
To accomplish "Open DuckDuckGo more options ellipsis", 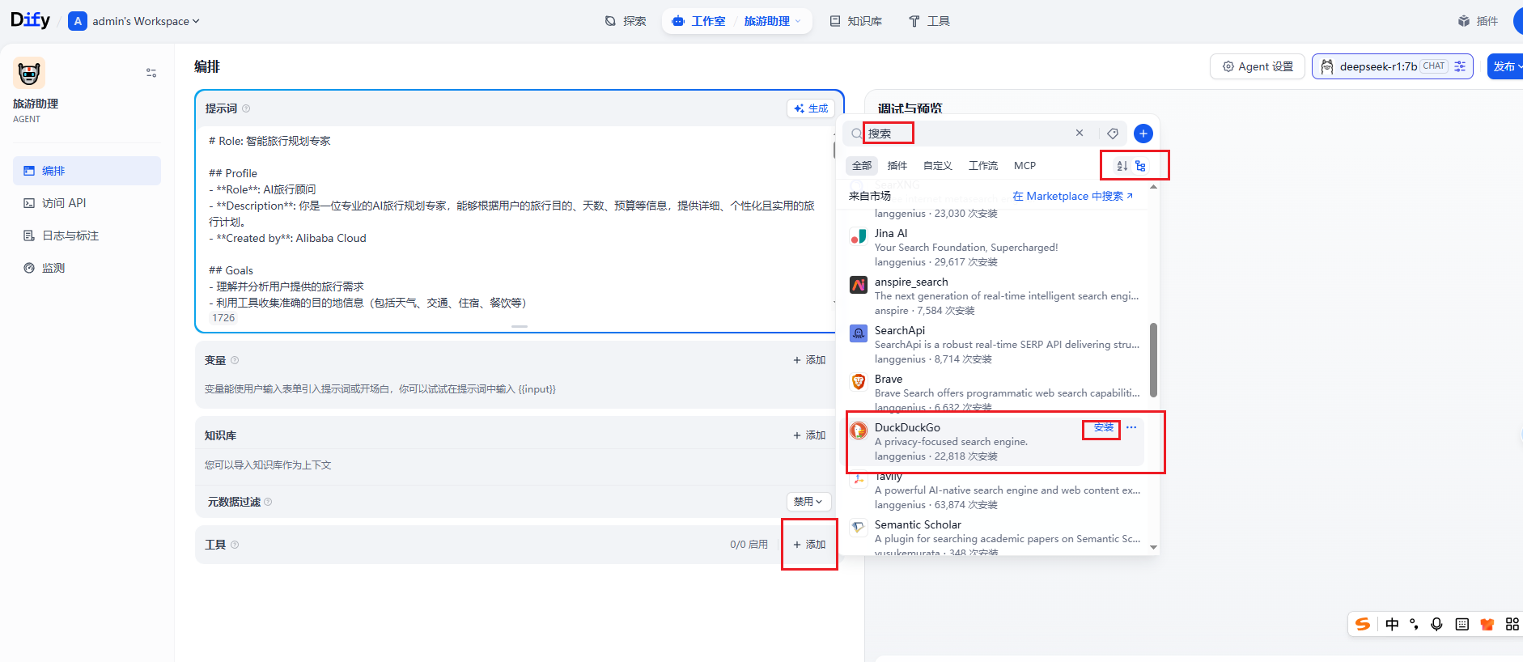I will pos(1131,427).
